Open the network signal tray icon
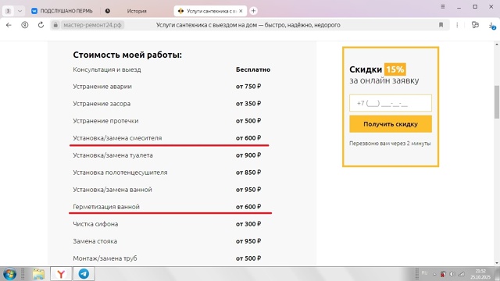500x281 pixels. tap(462, 274)
